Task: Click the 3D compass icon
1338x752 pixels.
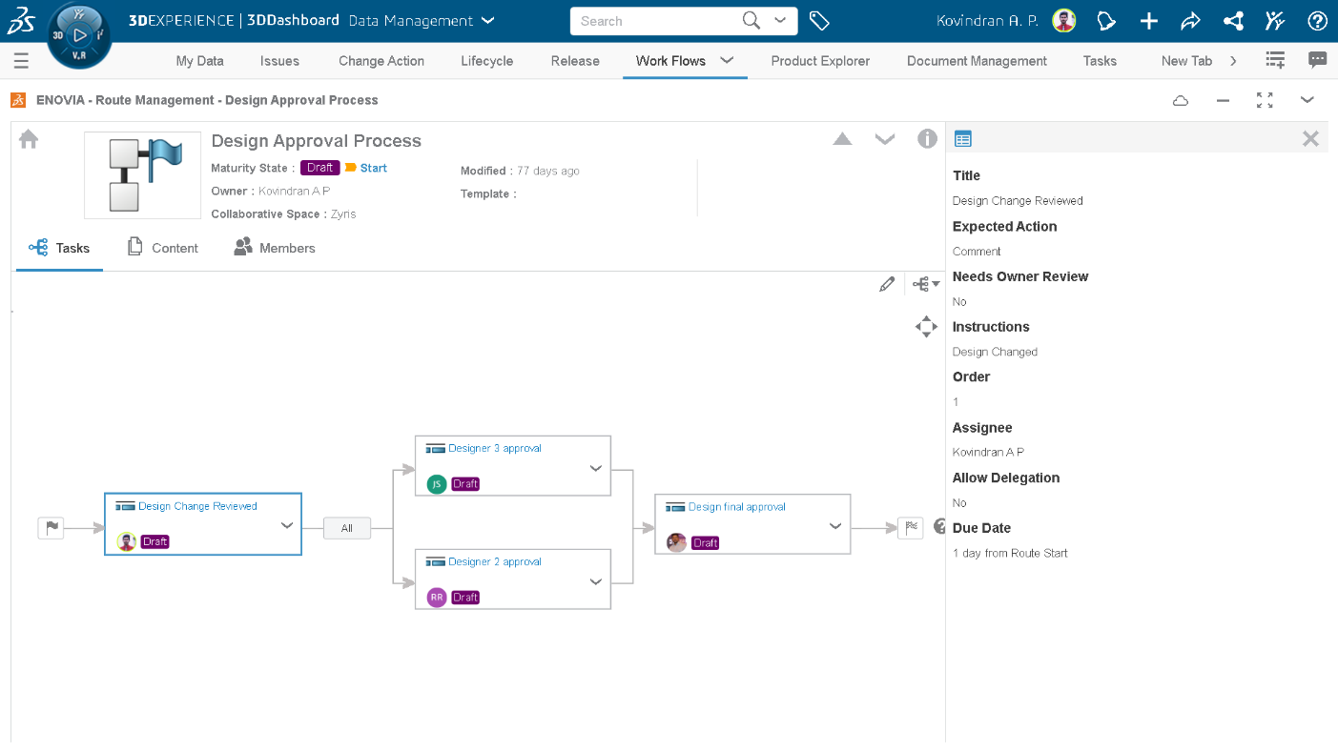Action: pyautogui.click(x=79, y=35)
